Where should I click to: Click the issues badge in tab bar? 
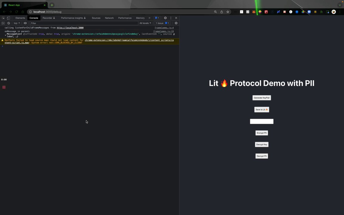pyautogui.click(x=157, y=18)
